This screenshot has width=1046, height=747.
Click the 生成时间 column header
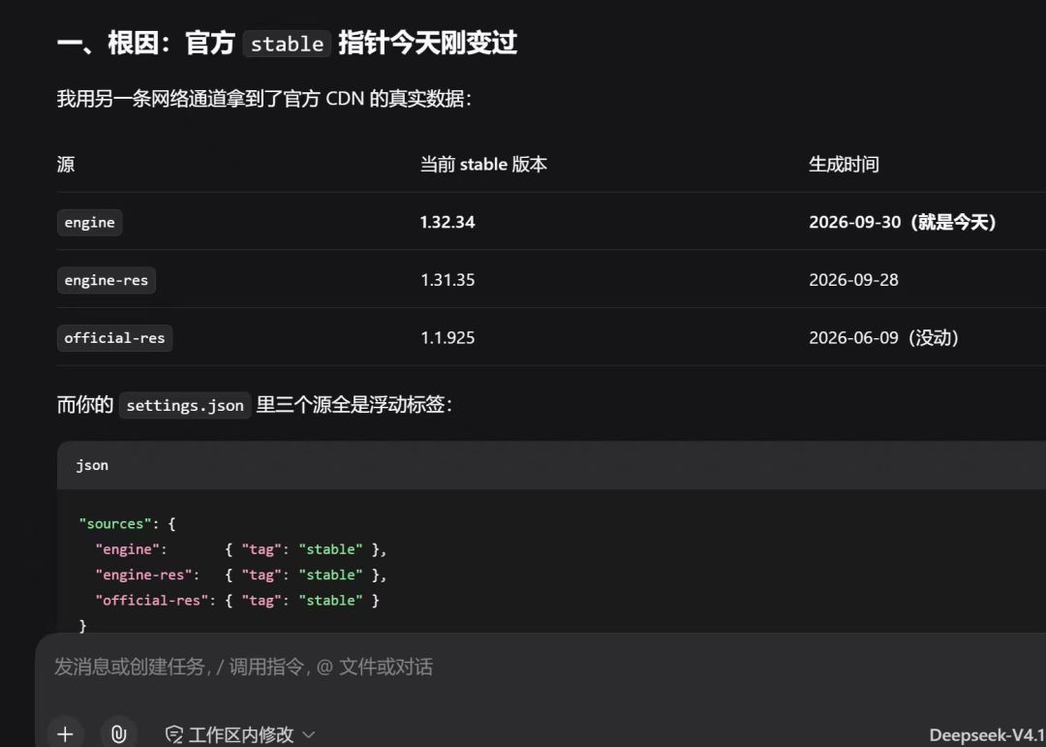(x=844, y=164)
